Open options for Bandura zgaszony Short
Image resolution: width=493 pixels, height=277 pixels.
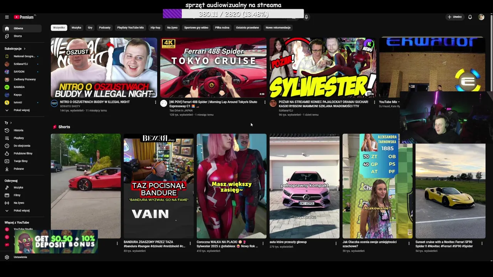coord(190,244)
